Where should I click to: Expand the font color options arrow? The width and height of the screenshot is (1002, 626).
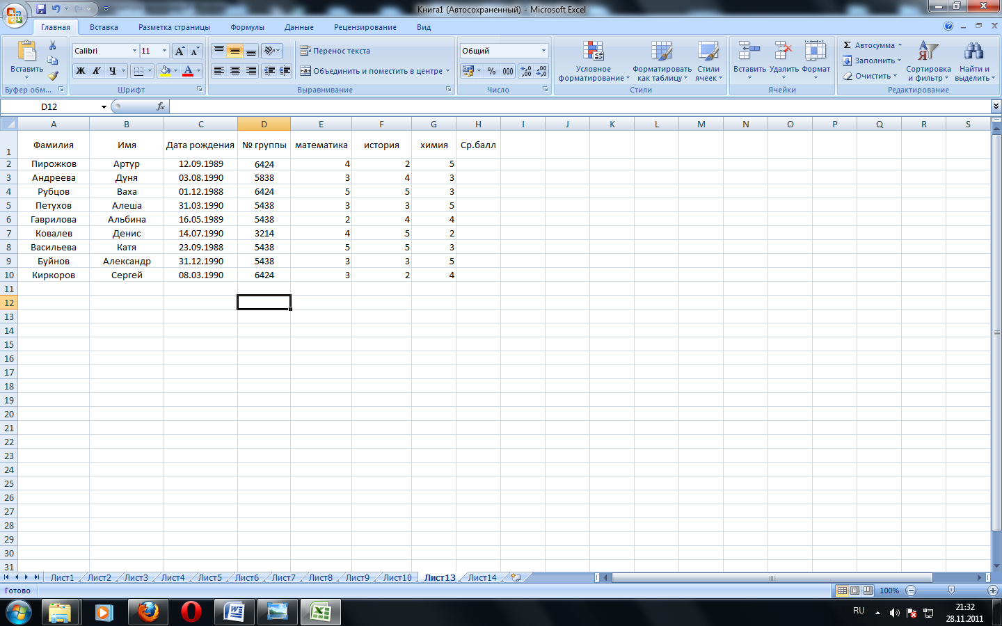click(x=198, y=71)
